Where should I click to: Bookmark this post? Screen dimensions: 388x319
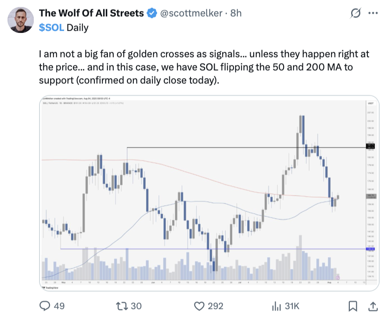[352, 305]
